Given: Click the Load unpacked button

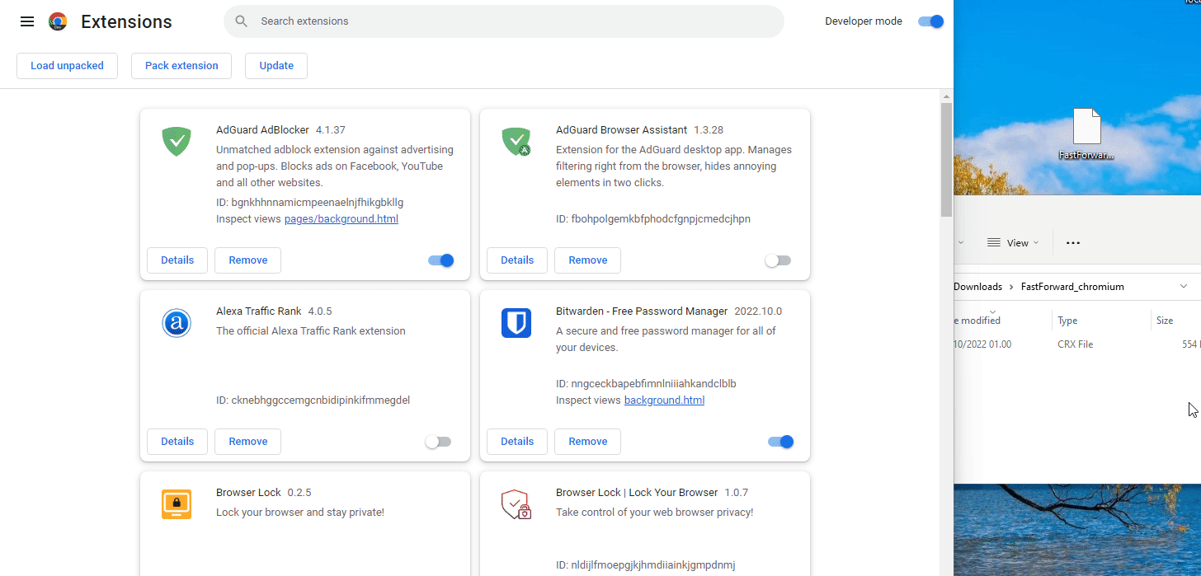Looking at the screenshot, I should (x=67, y=65).
